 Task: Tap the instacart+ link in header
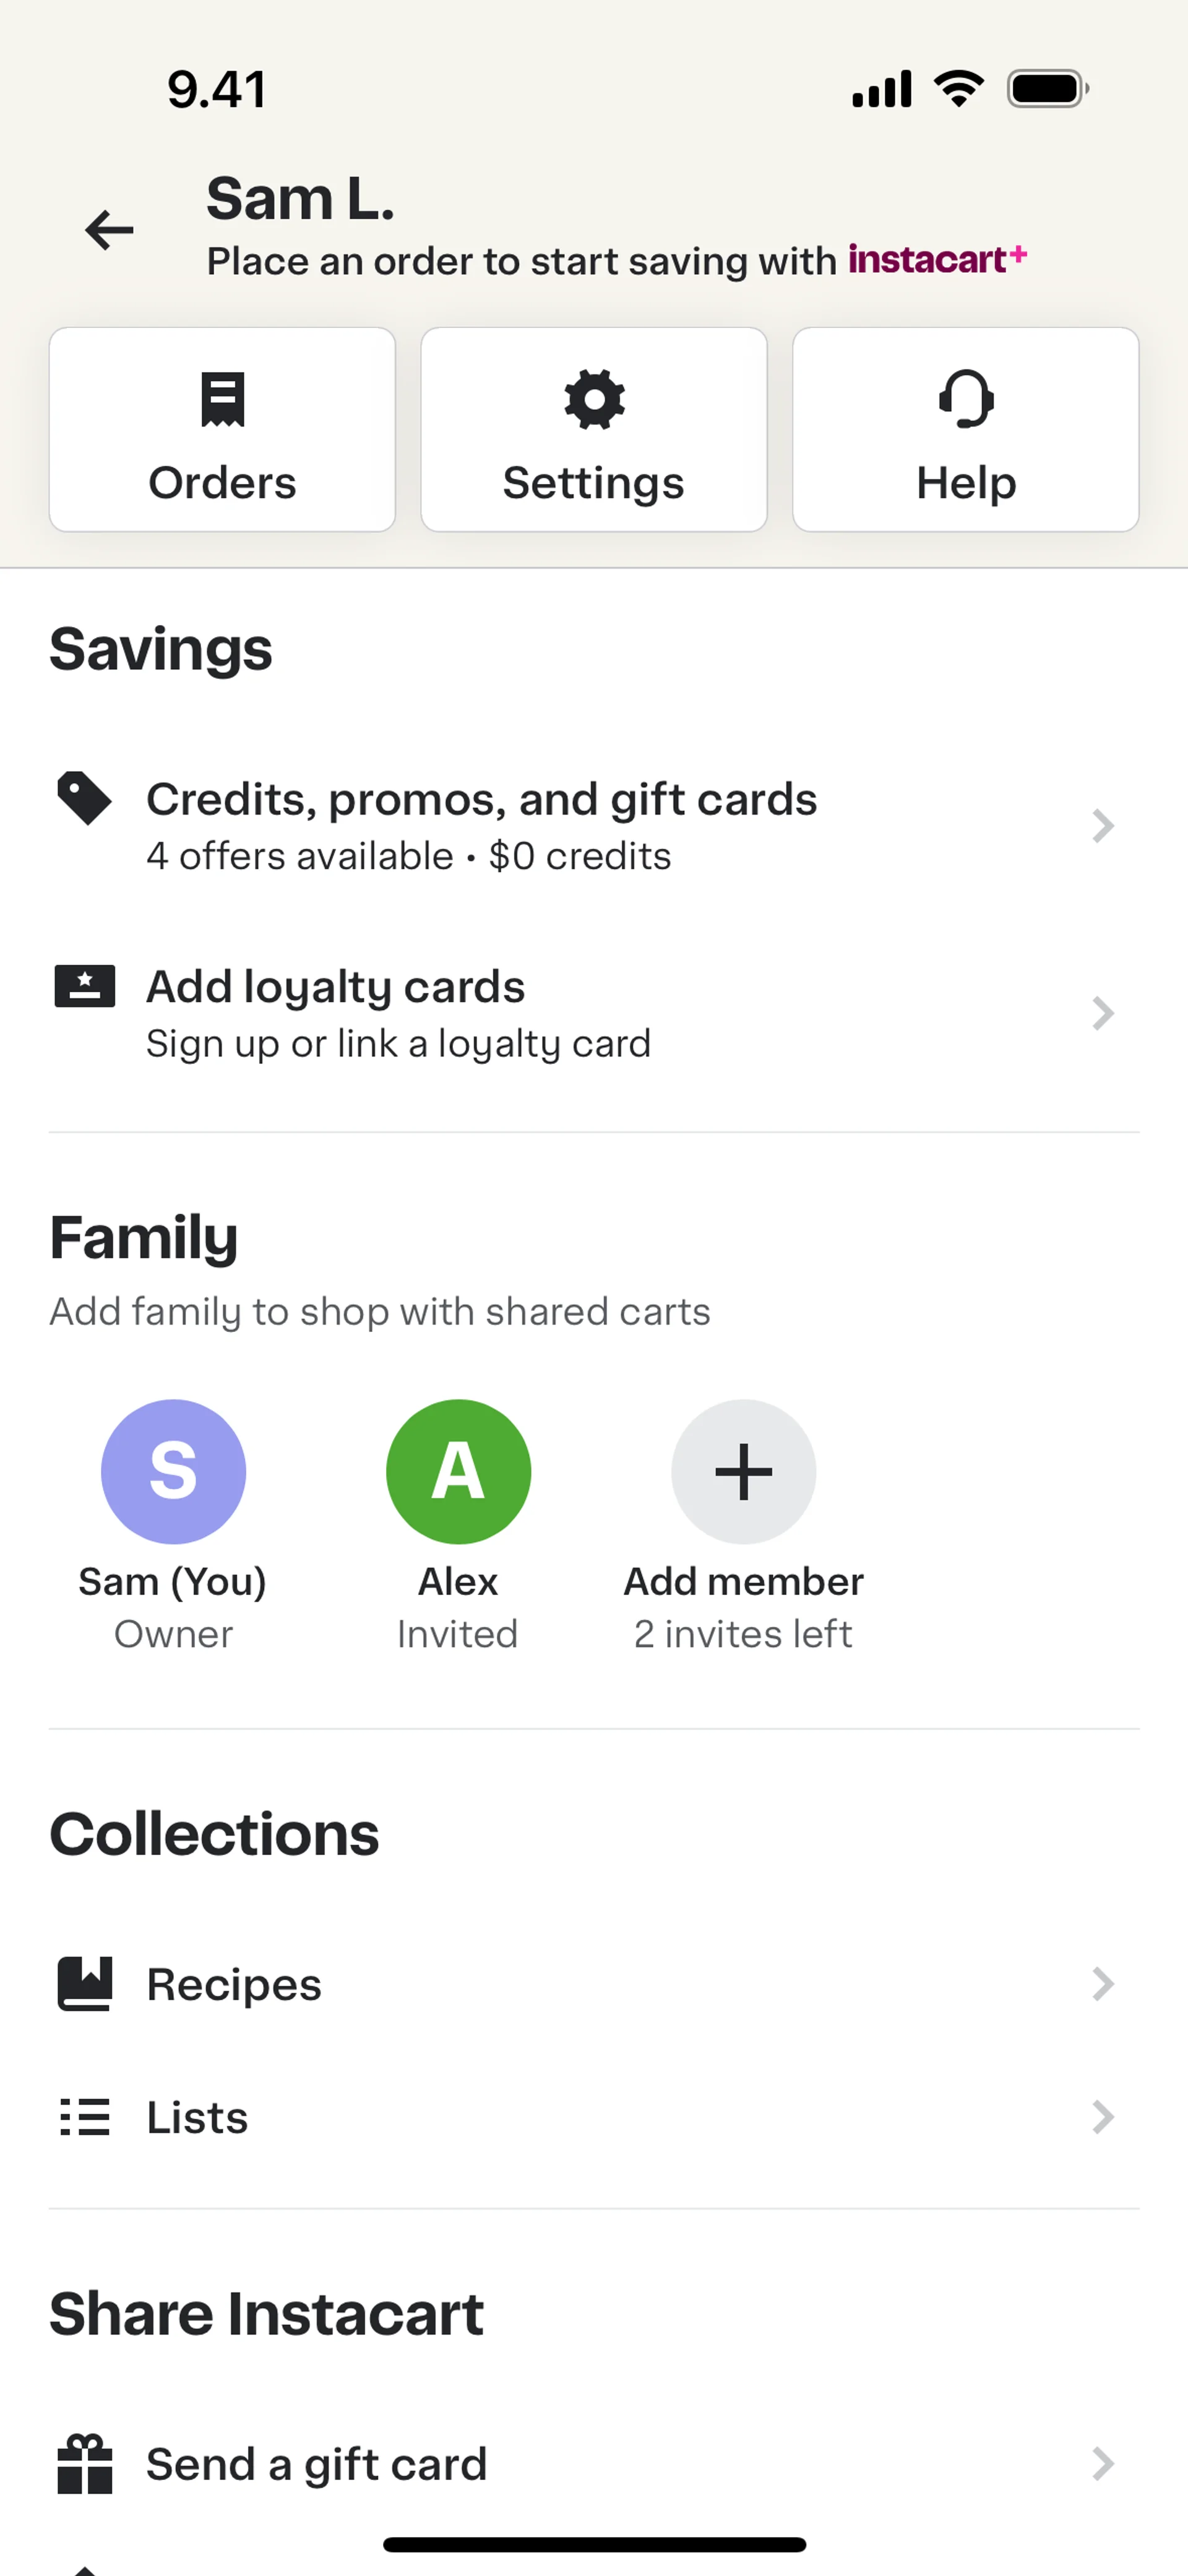937,259
